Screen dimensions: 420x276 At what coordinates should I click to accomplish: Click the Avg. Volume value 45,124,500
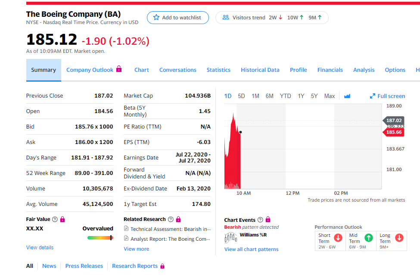(x=98, y=204)
